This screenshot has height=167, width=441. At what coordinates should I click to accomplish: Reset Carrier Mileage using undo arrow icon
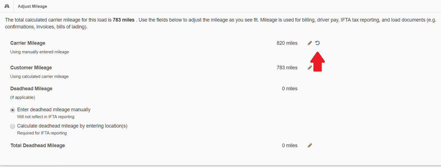(318, 43)
